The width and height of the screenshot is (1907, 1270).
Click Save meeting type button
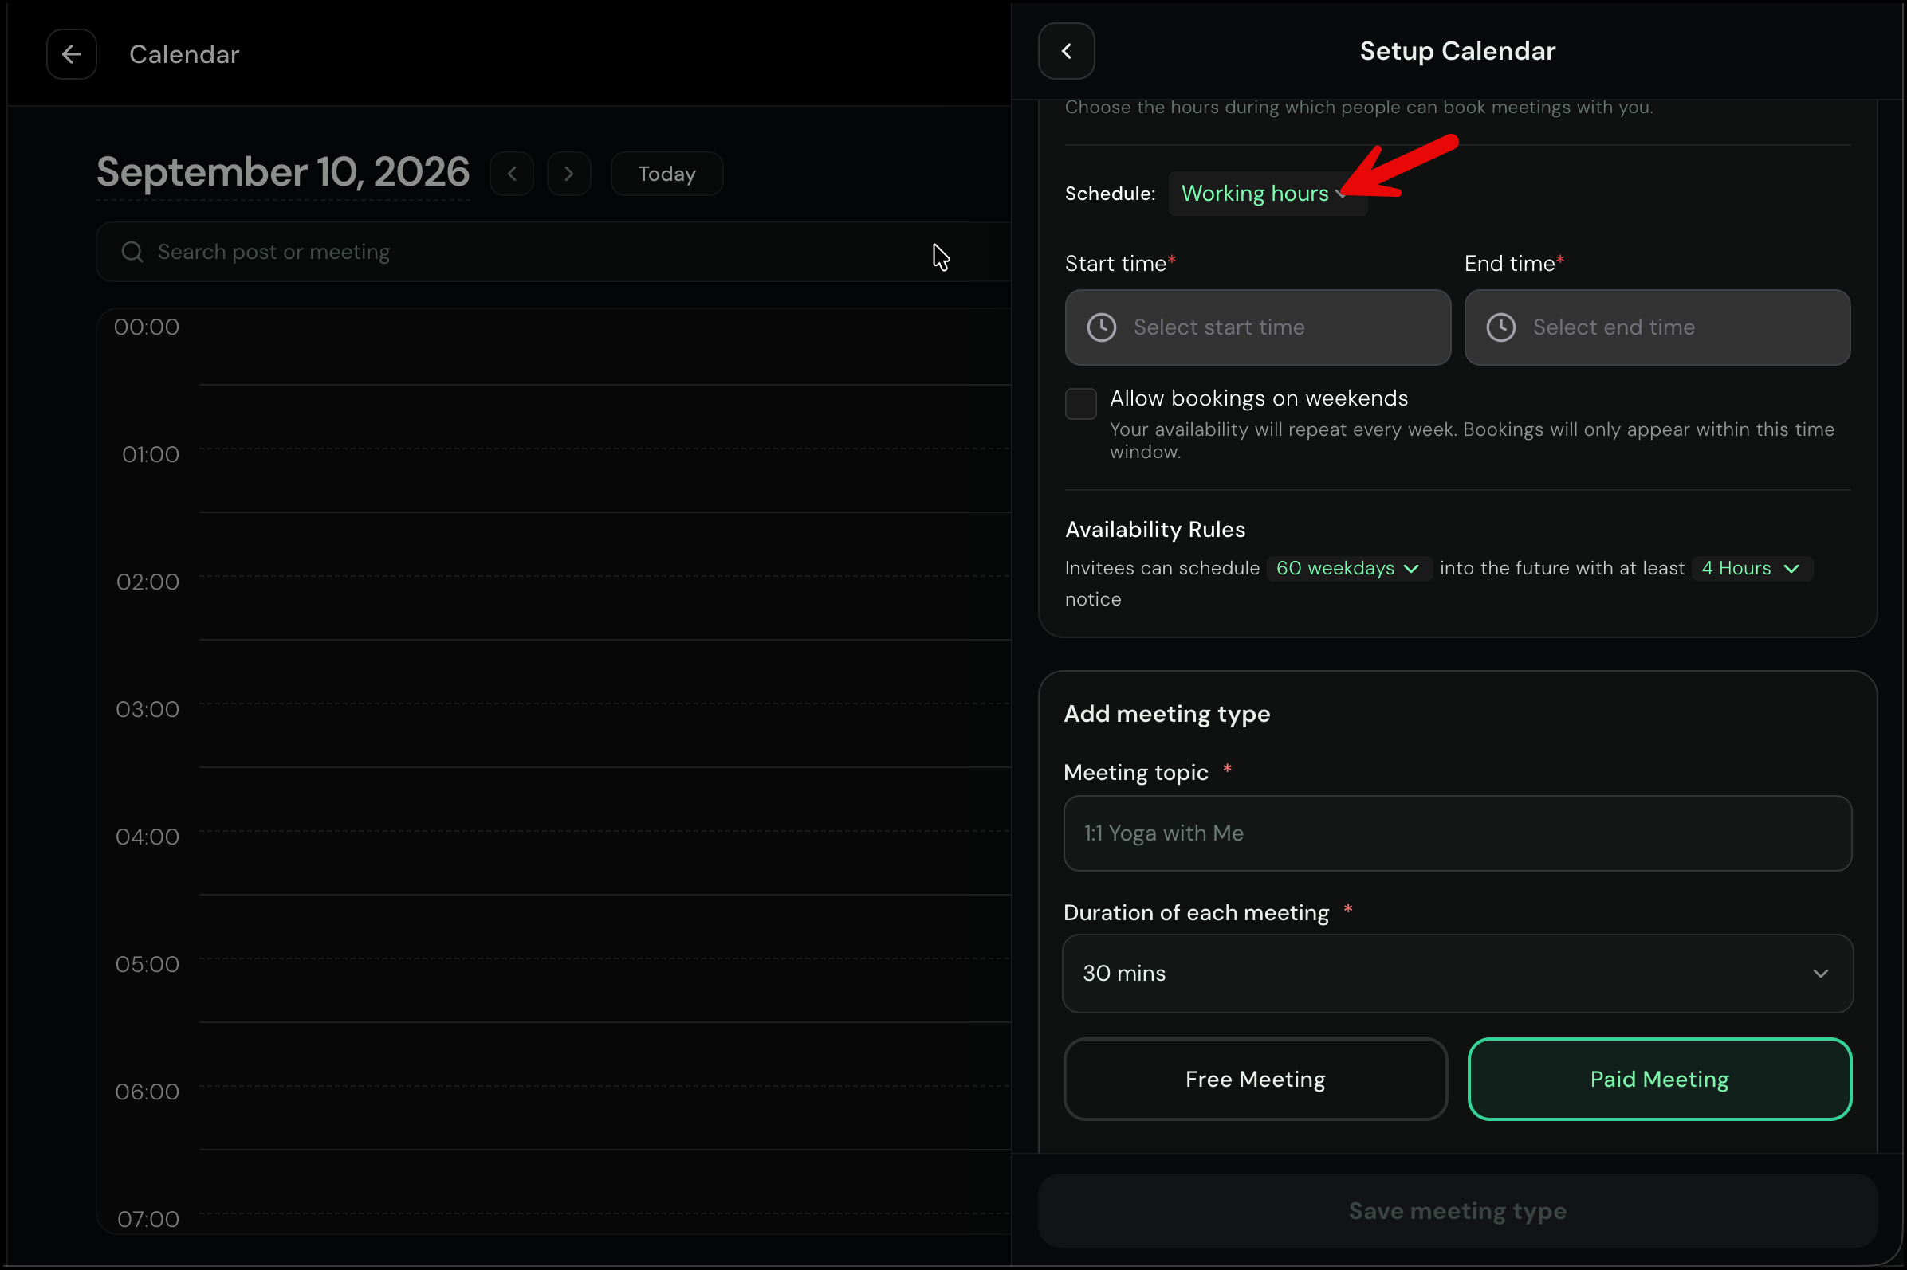pyautogui.click(x=1457, y=1211)
